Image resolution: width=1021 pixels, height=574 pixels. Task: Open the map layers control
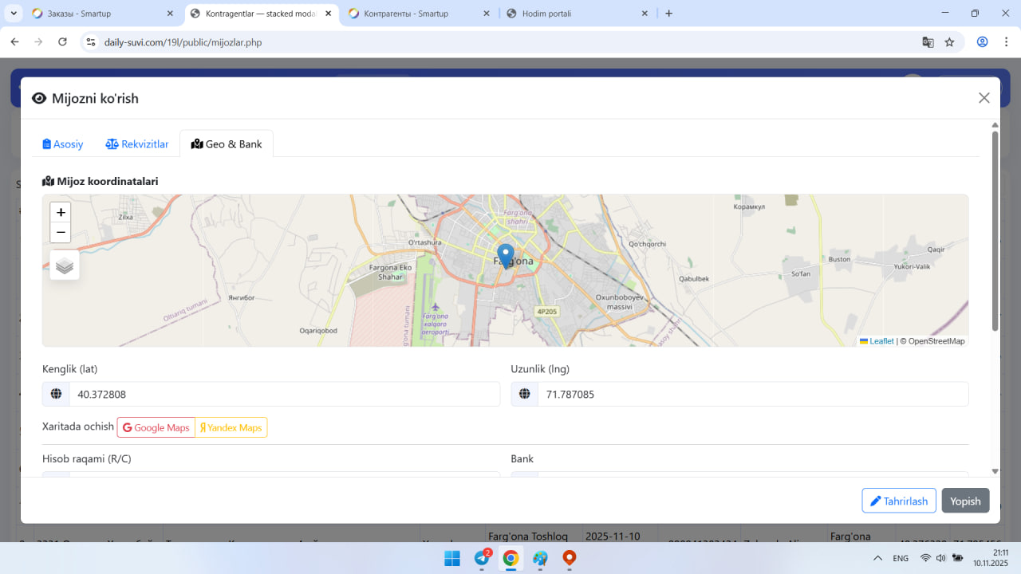point(65,265)
